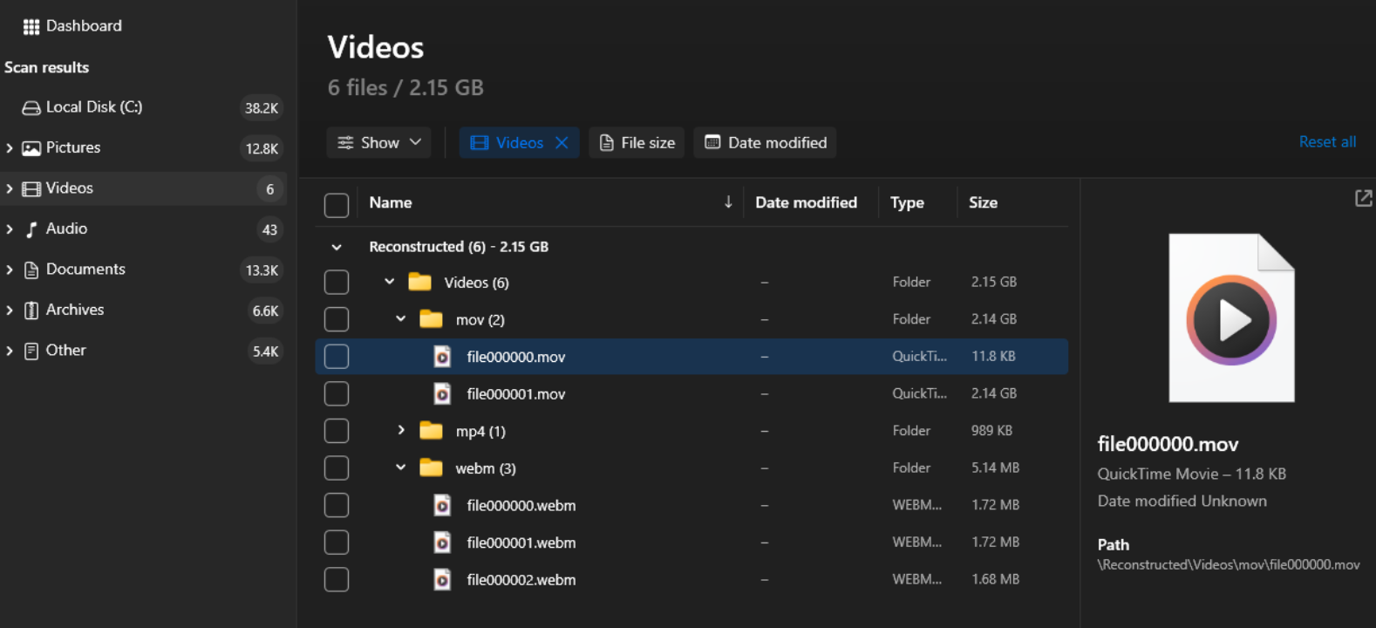Expand the Videos category in sidebar
This screenshot has height=628, width=1376.
point(10,188)
